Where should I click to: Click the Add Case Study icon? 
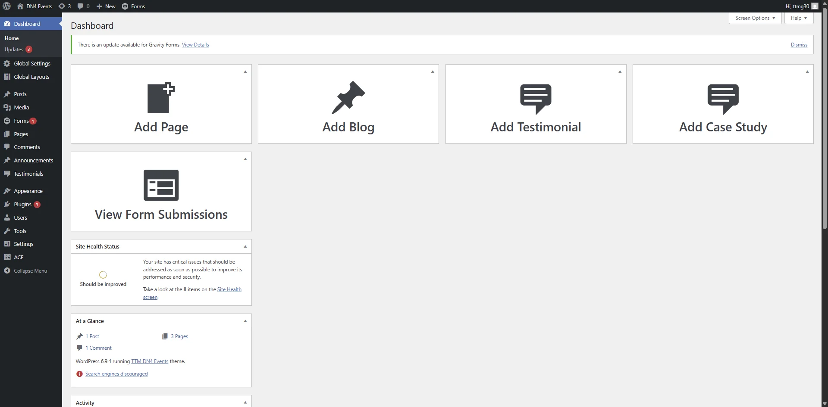pyautogui.click(x=723, y=99)
